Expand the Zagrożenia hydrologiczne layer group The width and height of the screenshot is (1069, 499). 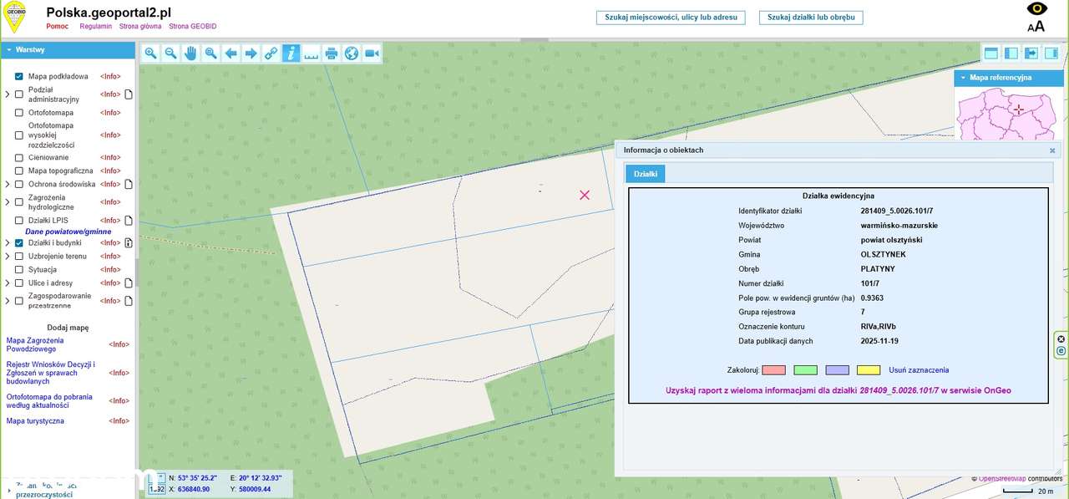pyautogui.click(x=8, y=202)
